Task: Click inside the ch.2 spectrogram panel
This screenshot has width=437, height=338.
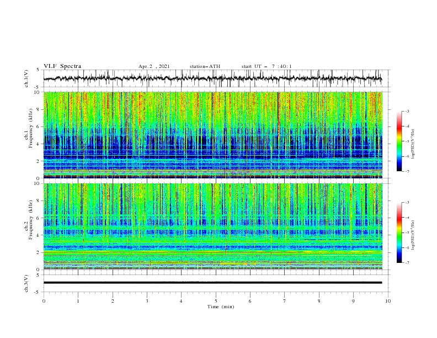Action: pos(213,226)
